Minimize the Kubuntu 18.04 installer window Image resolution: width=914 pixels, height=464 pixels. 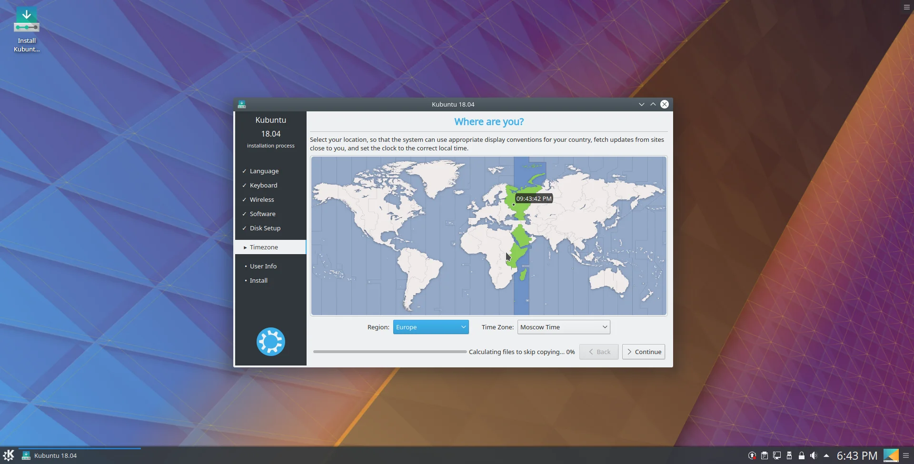pos(642,104)
